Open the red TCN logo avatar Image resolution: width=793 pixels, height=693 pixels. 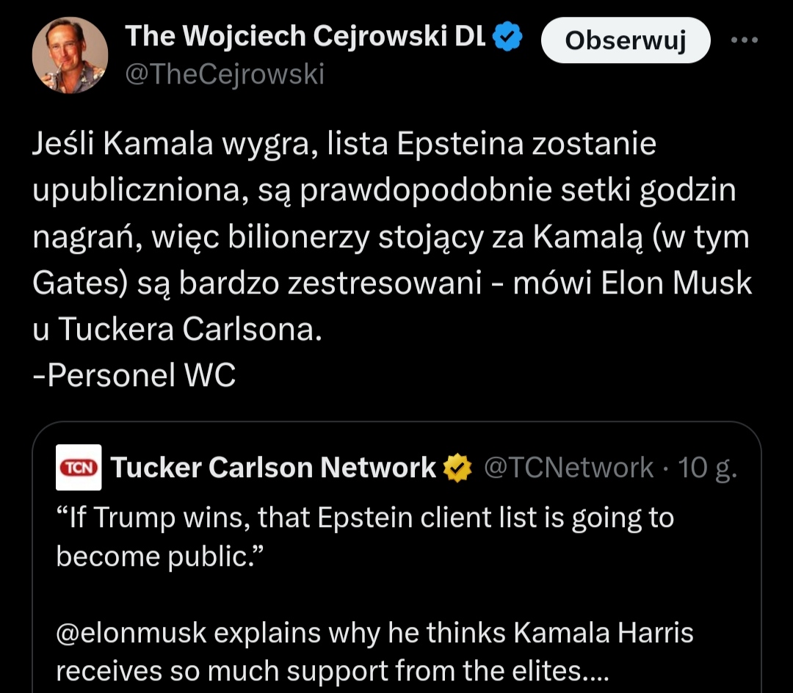(x=79, y=468)
